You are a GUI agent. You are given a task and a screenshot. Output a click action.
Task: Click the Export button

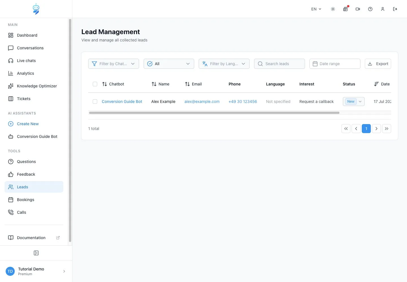(x=378, y=64)
